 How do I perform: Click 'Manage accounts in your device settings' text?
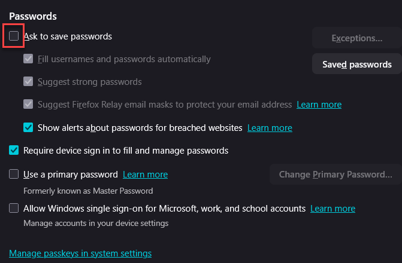point(96,224)
